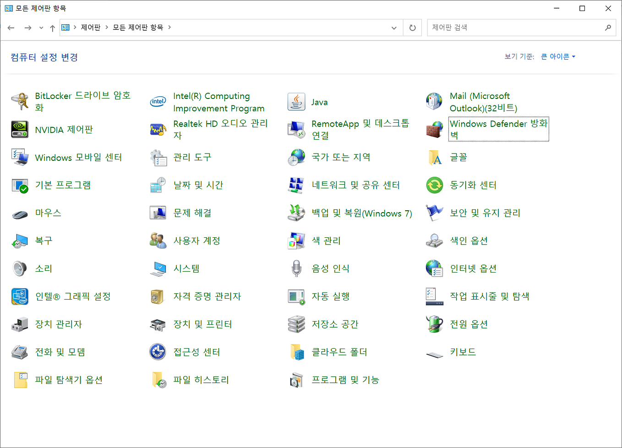The width and height of the screenshot is (622, 448).
Task: Select 제어판 breadcrumb item
Action: click(x=91, y=27)
